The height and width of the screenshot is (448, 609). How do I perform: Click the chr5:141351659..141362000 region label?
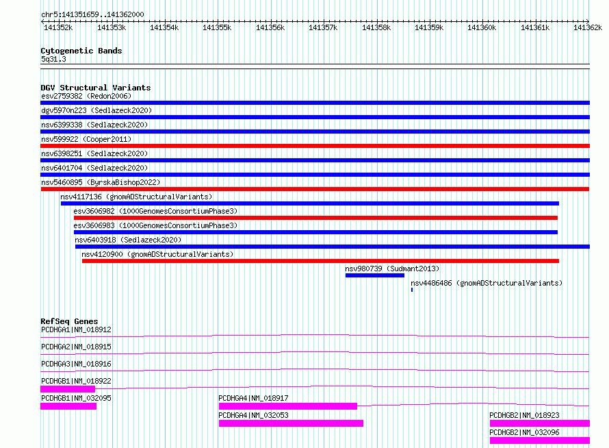click(92, 15)
